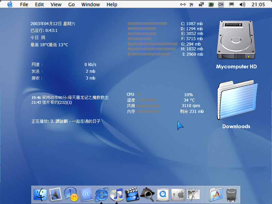This screenshot has width=272, height=204.
Task: Click the C: drive usage bar
Action: pyautogui.click(x=147, y=23)
